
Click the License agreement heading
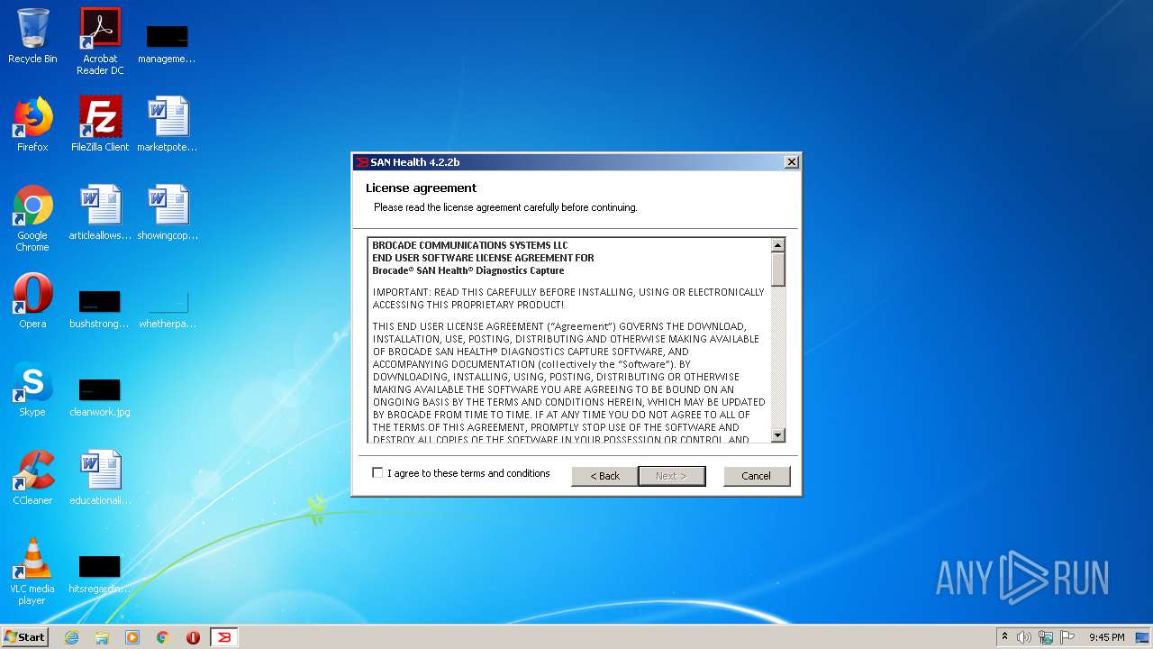pos(421,187)
